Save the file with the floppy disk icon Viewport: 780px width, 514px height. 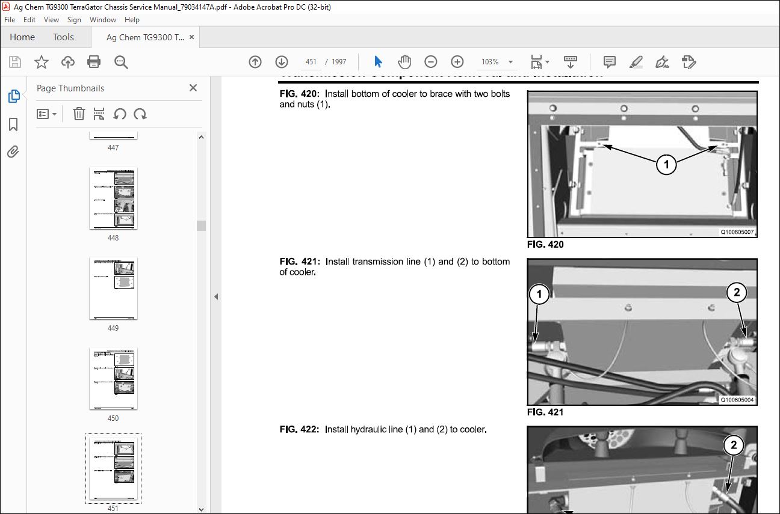(x=15, y=62)
